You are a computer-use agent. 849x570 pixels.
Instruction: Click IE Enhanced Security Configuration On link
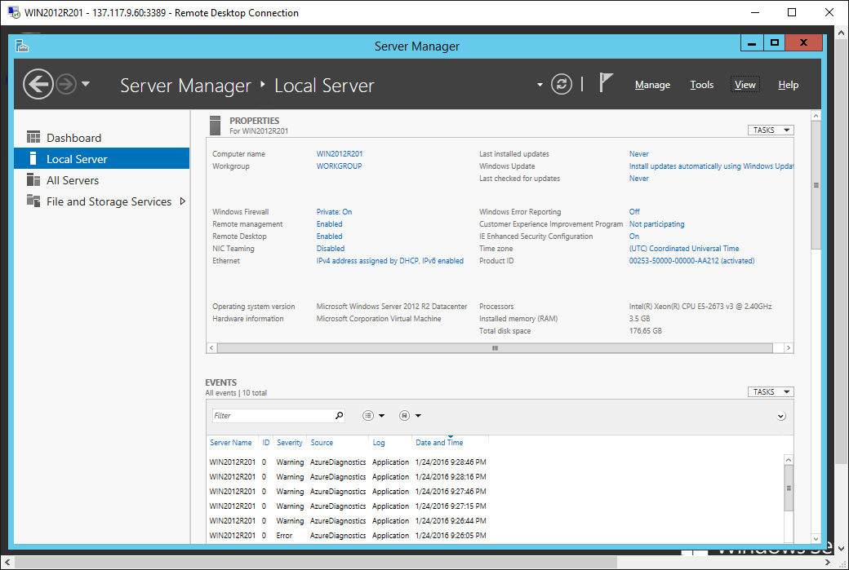[x=634, y=236]
